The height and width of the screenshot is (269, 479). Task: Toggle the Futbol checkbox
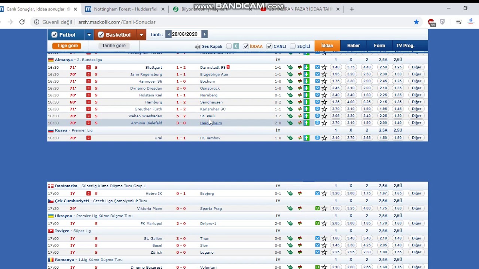click(54, 35)
